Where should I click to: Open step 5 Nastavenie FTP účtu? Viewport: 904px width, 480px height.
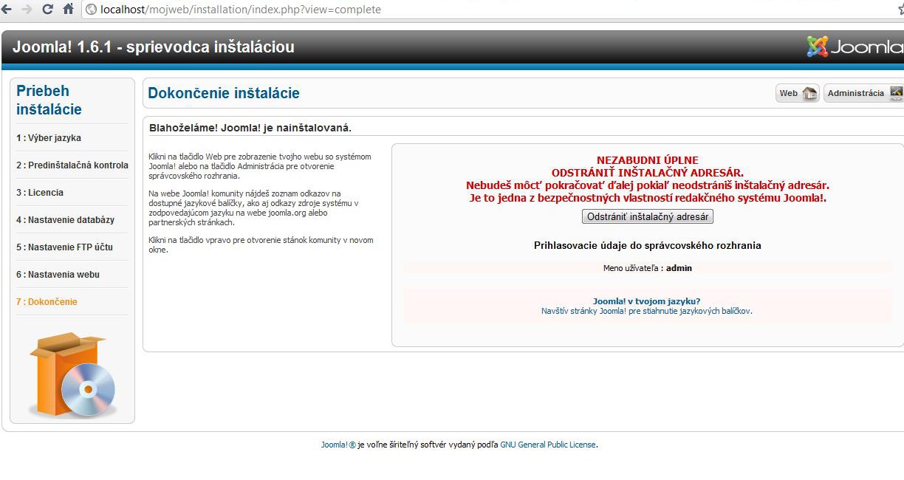64,247
